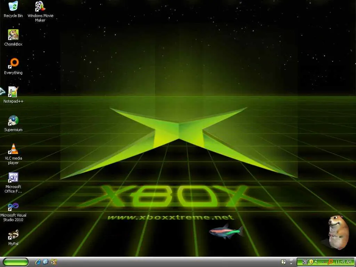Open the yellow security shield tray icon
Image resolution: width=356 pixels, height=267 pixels.
click(x=311, y=262)
